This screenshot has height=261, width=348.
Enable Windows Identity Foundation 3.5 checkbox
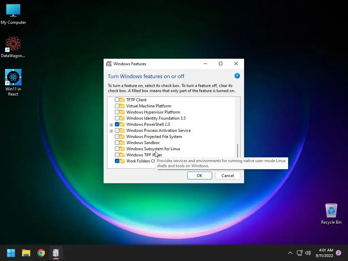(x=117, y=118)
